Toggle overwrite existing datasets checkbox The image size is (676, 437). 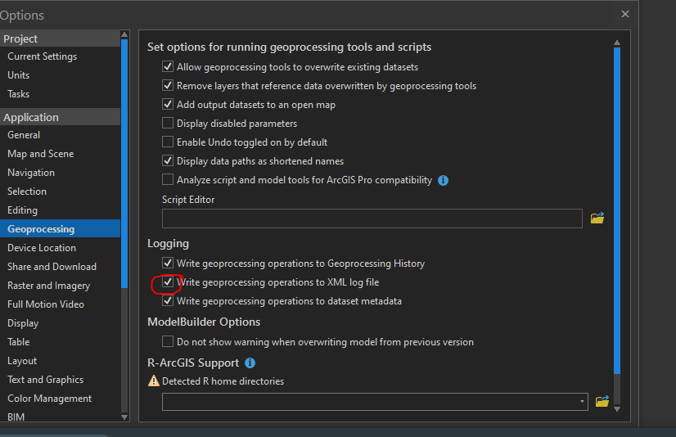point(168,67)
